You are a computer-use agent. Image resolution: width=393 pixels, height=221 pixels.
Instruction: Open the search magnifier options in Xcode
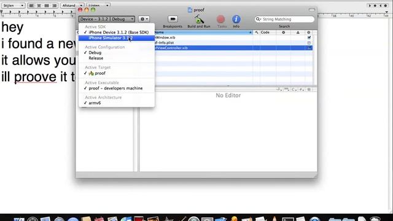pos(258,19)
